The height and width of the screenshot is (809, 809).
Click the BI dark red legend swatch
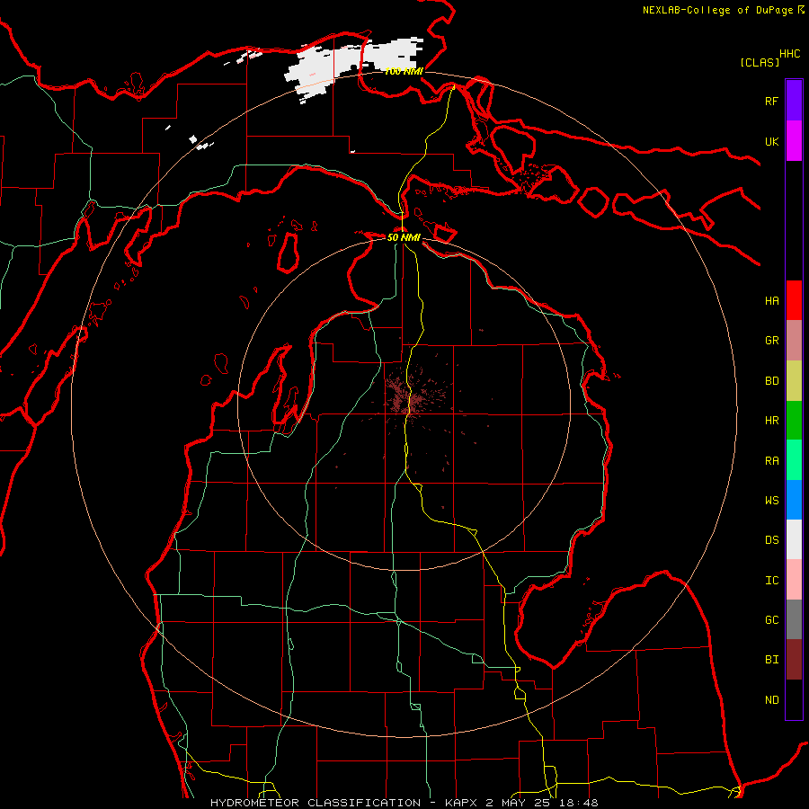(x=794, y=660)
